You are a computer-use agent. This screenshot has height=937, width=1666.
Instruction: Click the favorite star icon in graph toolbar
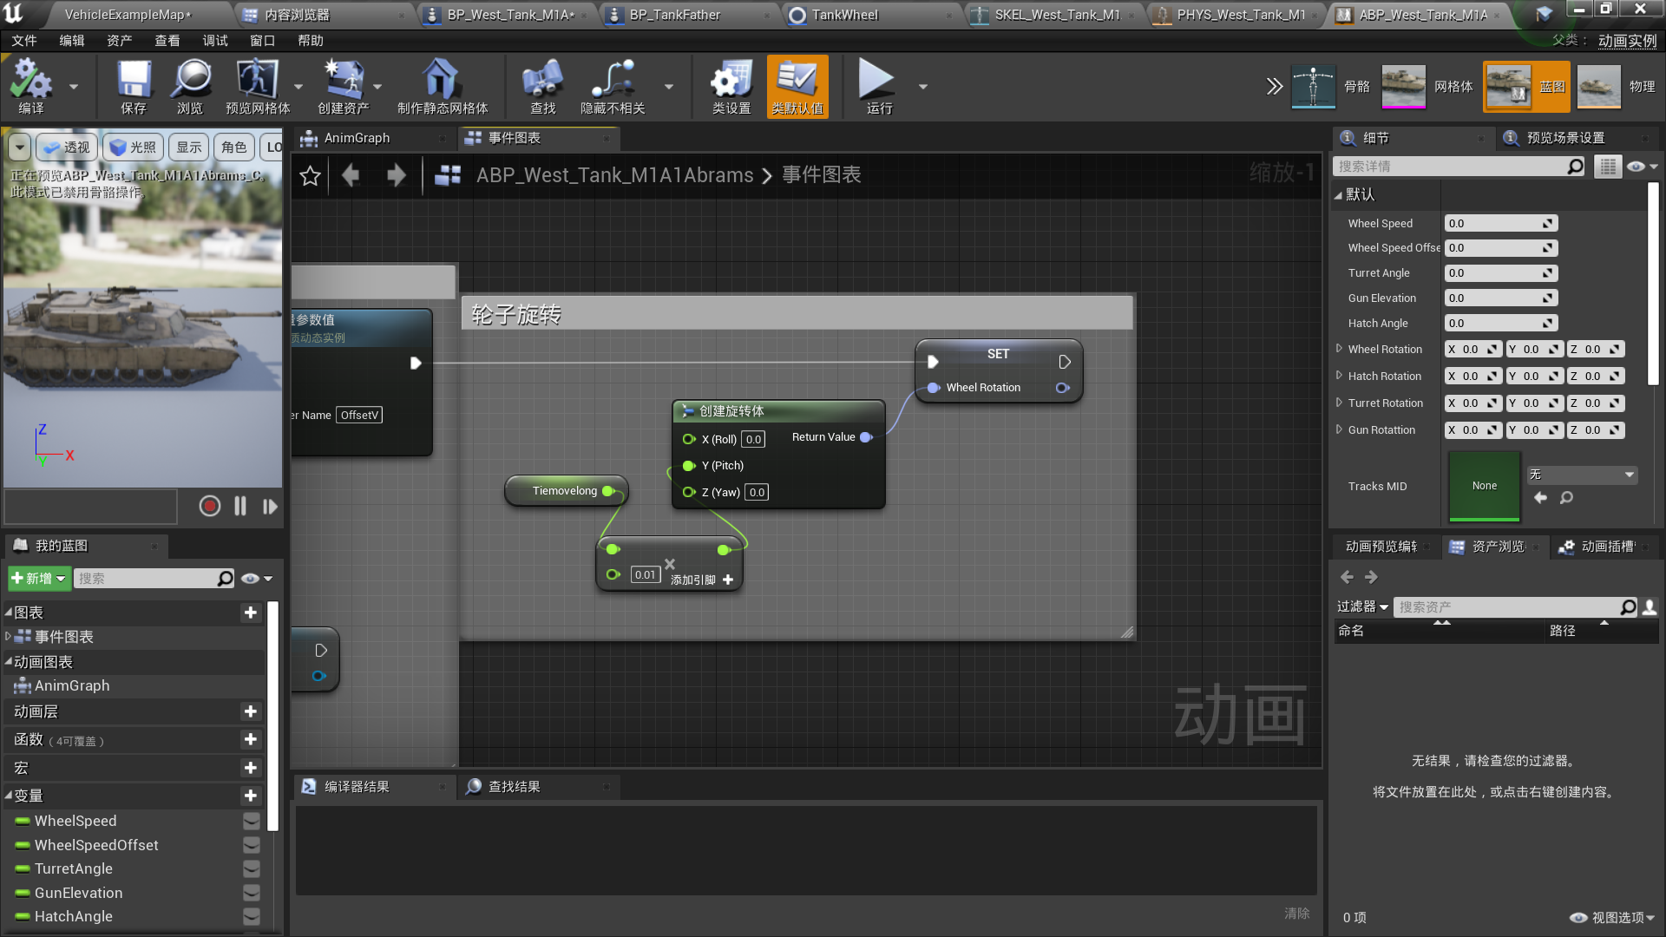(310, 176)
